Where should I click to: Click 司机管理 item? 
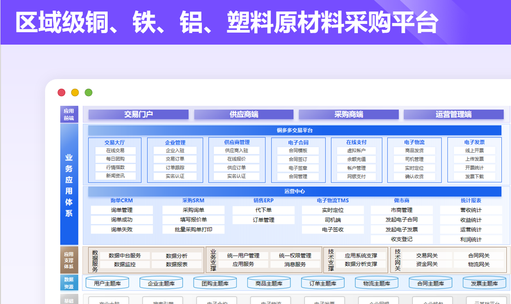pos(414,159)
